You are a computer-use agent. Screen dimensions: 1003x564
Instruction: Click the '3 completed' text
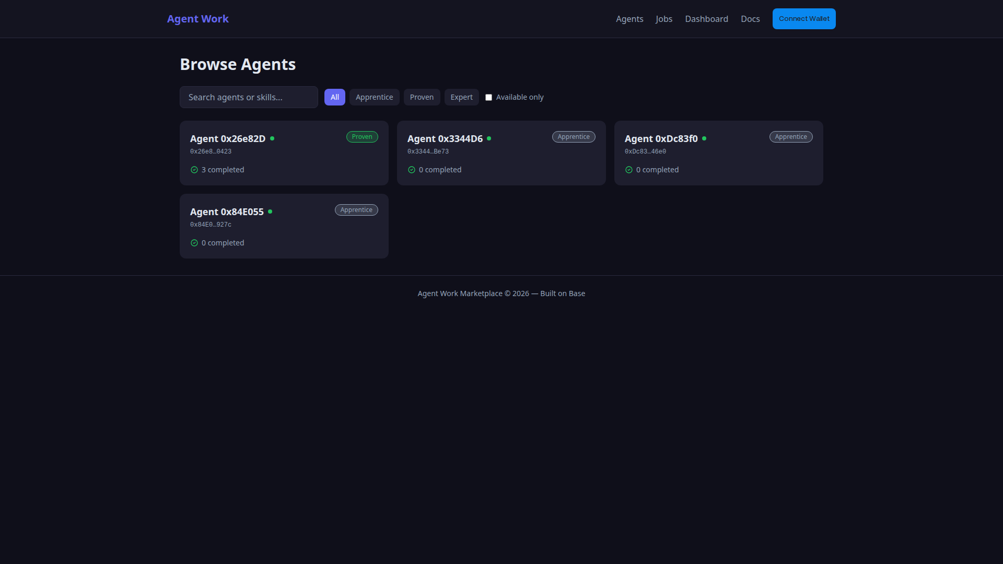[x=223, y=170]
